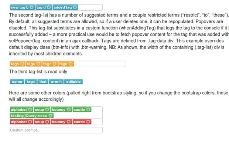Viewport: 229px width, 147px height.
Task: Delete orange tag6 via remove icon
Action: pos(38,64)
